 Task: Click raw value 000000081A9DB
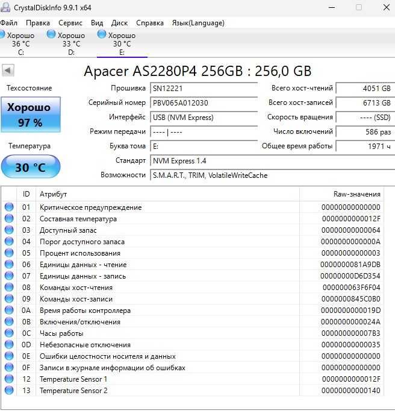350,265
